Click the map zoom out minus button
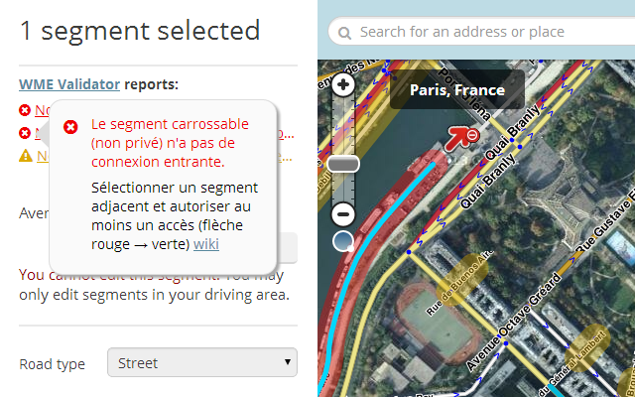This screenshot has width=635, height=397. pos(343,214)
